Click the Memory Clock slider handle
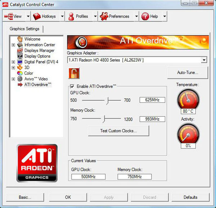This screenshot has height=208, width=216. 103,119
